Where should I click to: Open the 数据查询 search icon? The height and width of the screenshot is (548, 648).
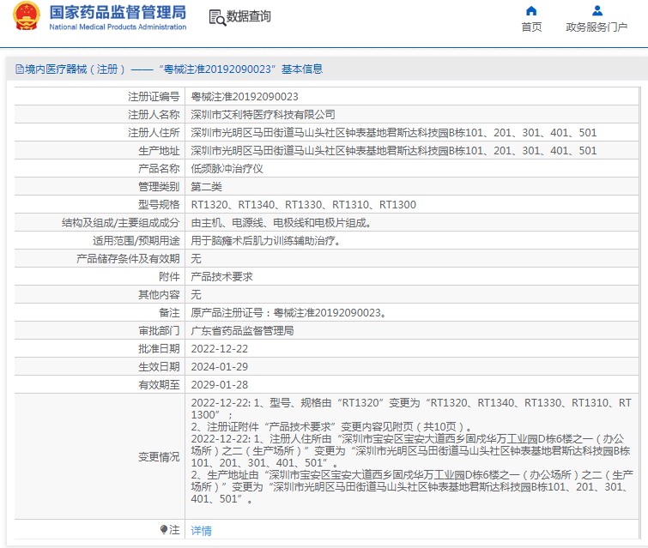[x=217, y=18]
